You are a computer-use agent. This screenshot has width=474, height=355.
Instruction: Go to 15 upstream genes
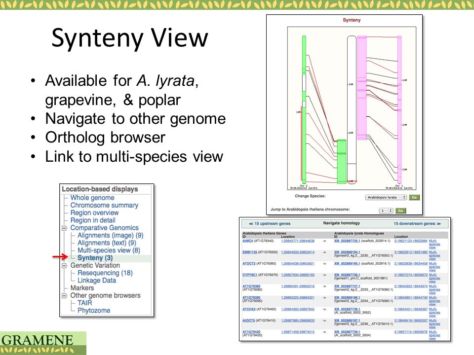point(270,224)
